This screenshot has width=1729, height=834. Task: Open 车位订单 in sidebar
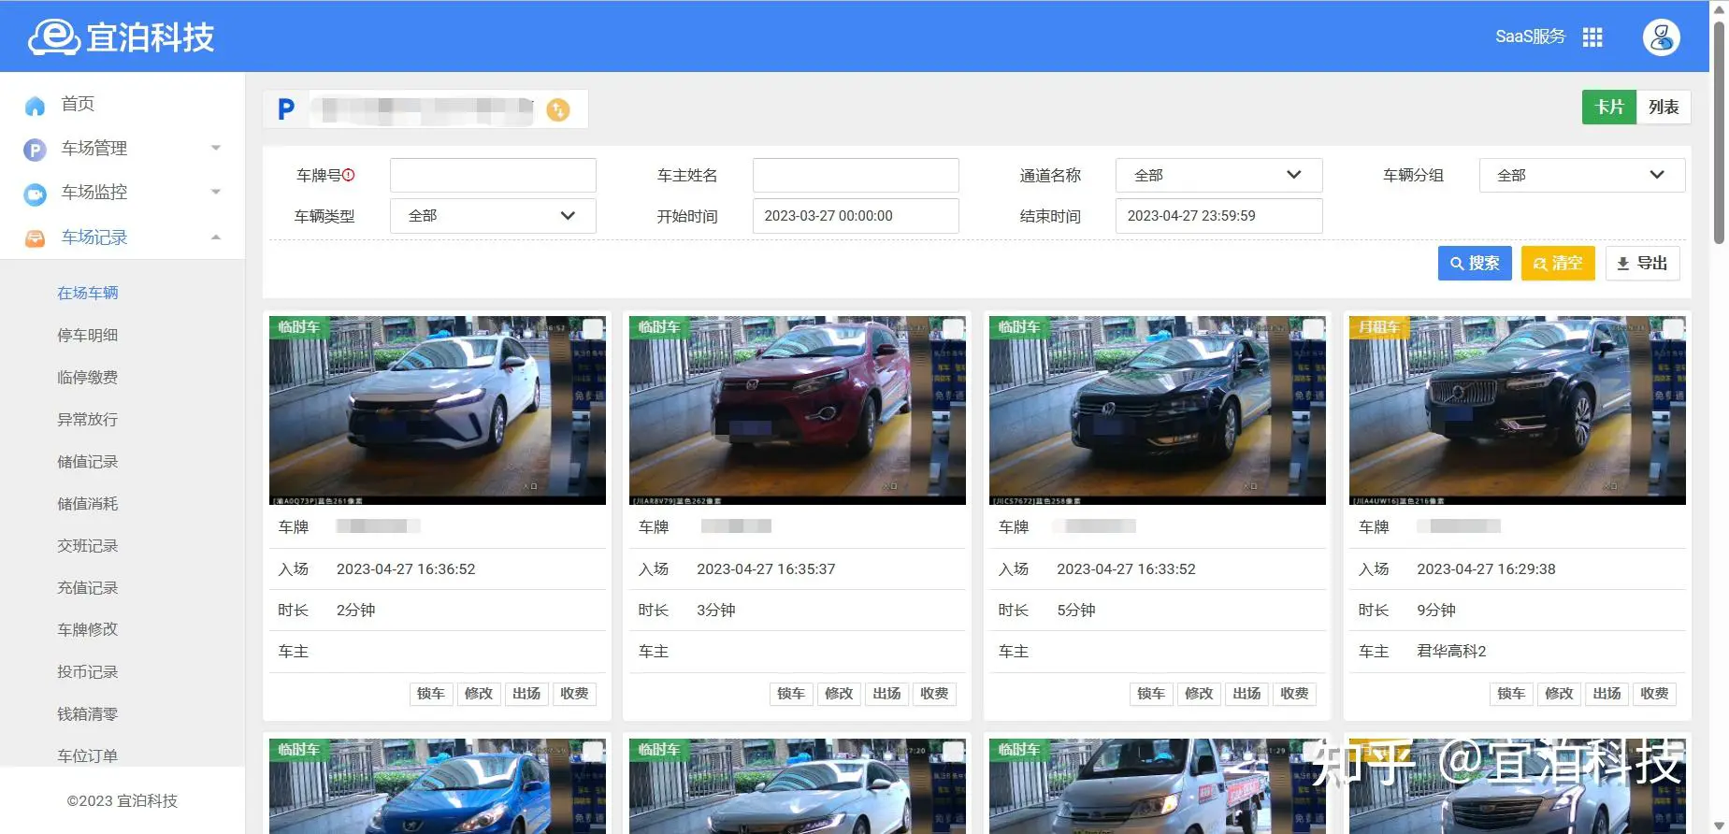(x=88, y=755)
